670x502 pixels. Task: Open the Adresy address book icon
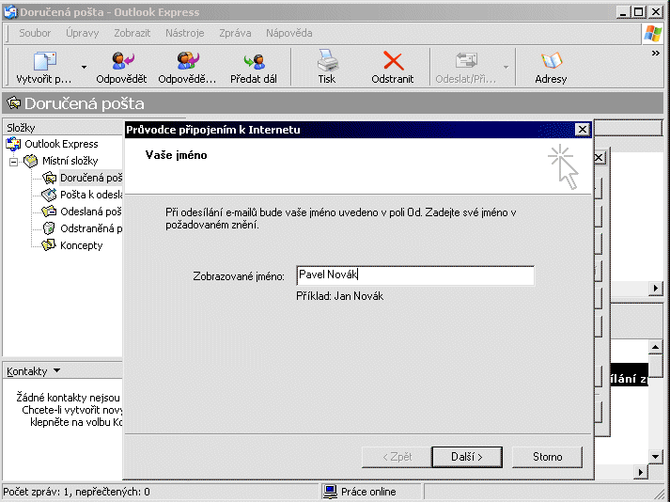click(x=552, y=61)
